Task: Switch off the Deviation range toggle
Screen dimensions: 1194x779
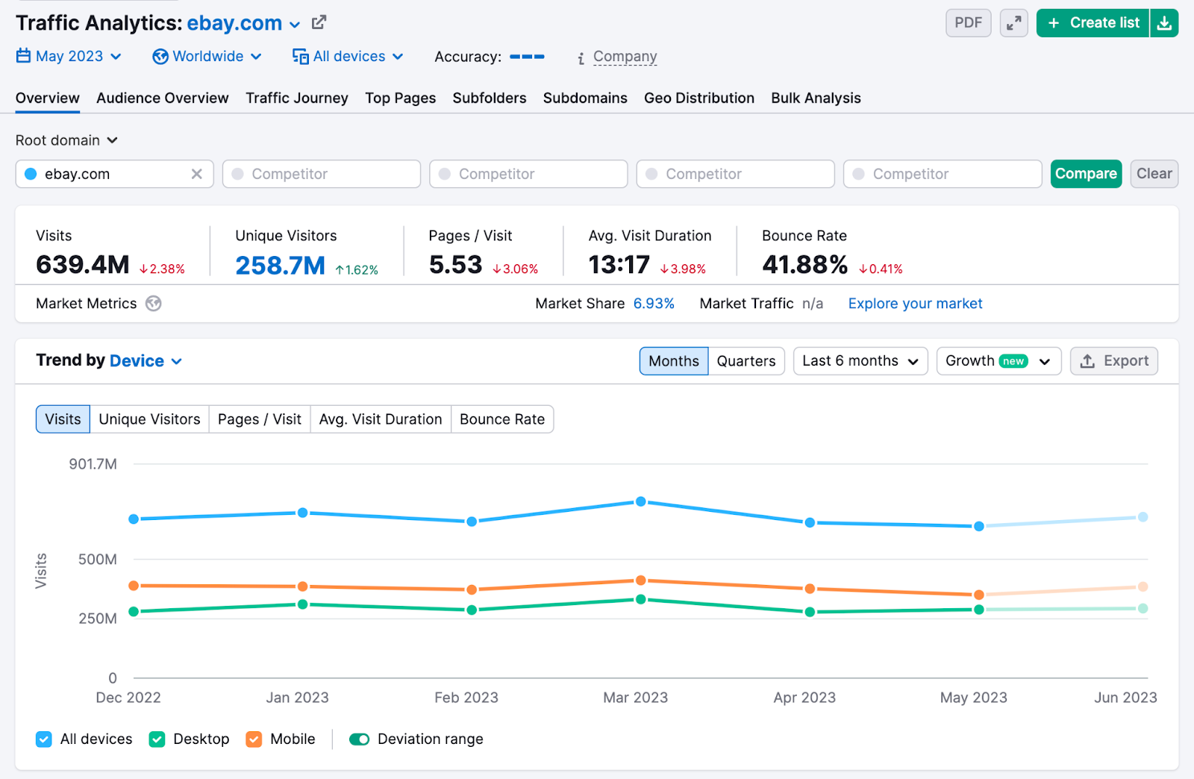Action: [x=360, y=739]
